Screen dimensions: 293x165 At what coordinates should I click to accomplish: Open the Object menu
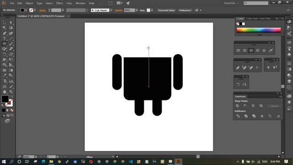pyautogui.click(x=29, y=3)
